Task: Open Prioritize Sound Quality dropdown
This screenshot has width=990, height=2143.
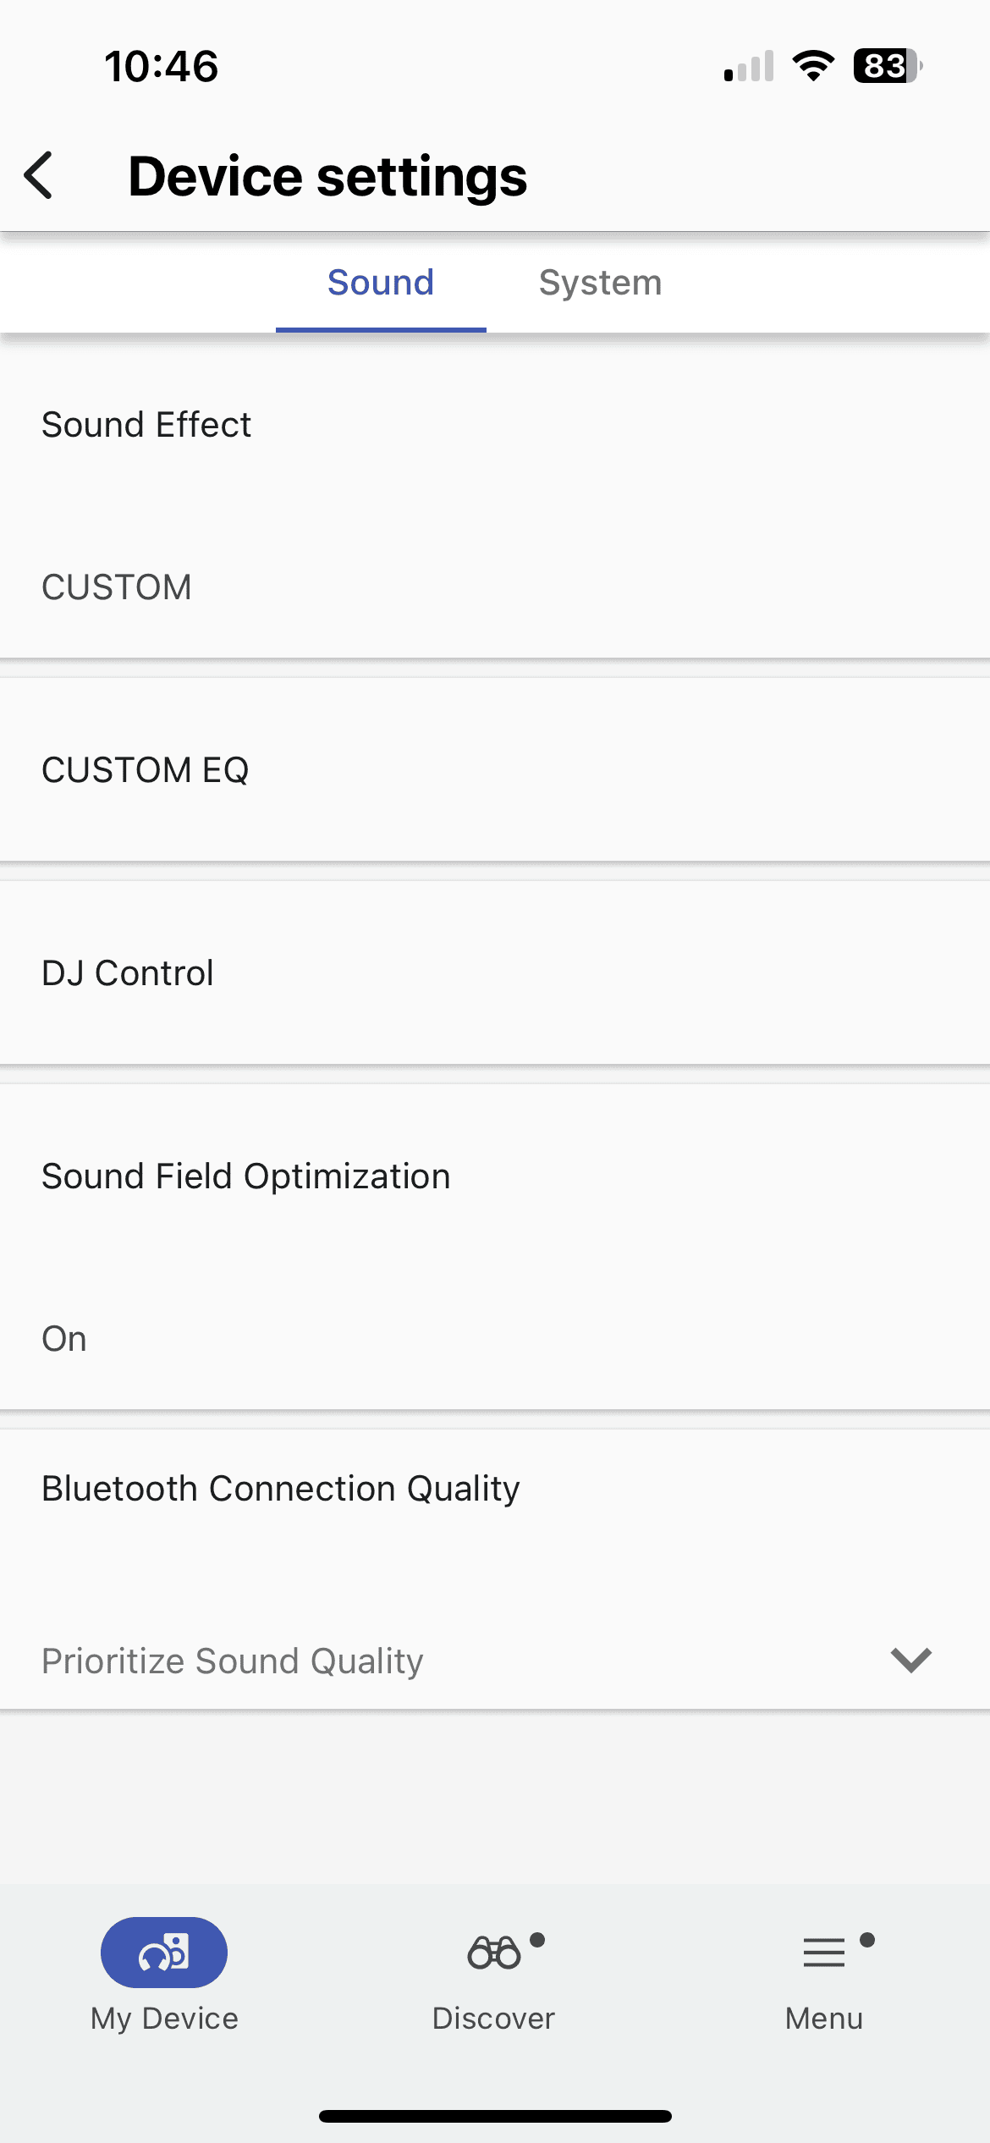Action: pos(233,1661)
